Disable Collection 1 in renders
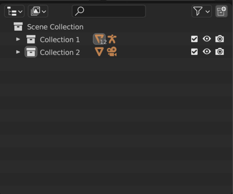This screenshot has height=194, width=233. pyautogui.click(x=220, y=39)
